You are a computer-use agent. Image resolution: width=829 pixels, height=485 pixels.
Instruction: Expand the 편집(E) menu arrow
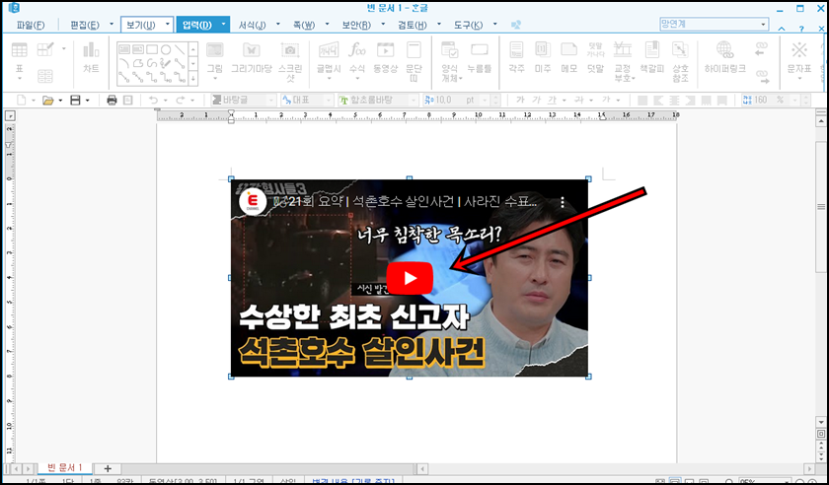[x=112, y=25]
